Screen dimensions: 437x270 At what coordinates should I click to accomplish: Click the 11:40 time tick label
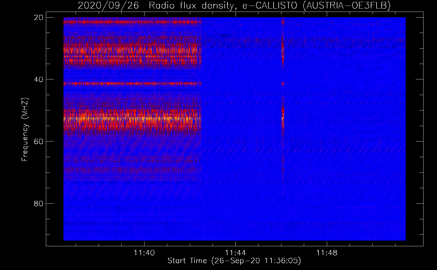(144, 253)
